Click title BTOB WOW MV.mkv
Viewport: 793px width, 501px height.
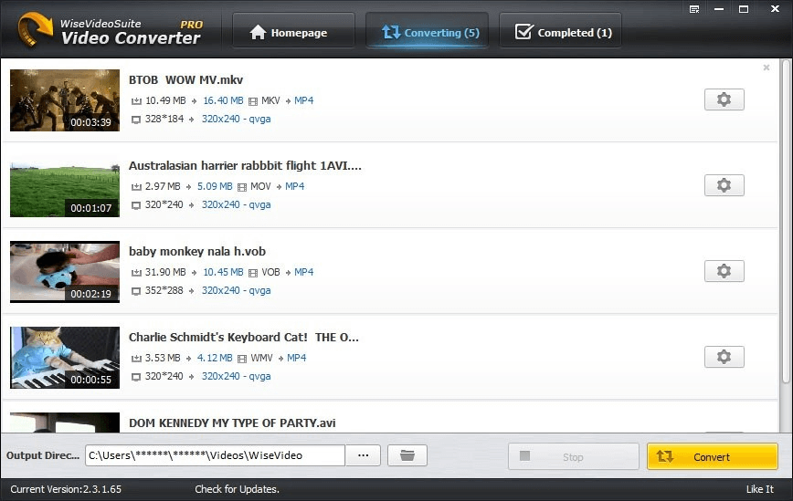pyautogui.click(x=185, y=79)
